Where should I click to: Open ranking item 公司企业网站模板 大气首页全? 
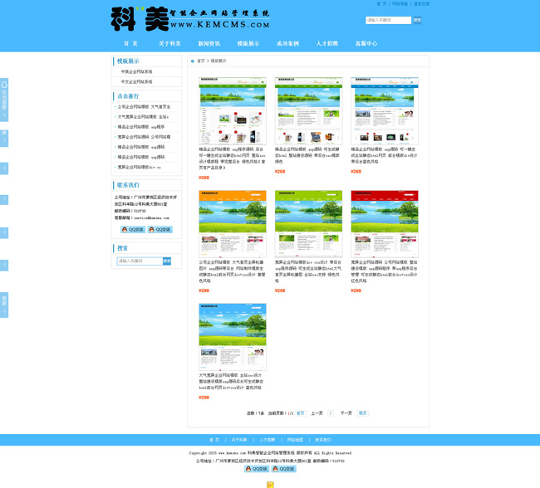(x=144, y=107)
